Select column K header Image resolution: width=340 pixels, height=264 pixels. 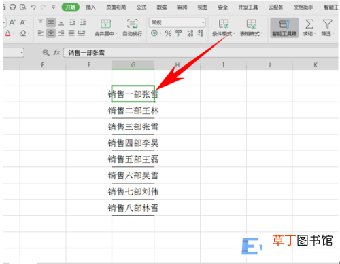(x=316, y=65)
